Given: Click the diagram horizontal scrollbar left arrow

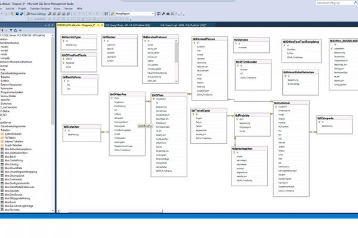Looking at the screenshot, I should click(x=59, y=211).
